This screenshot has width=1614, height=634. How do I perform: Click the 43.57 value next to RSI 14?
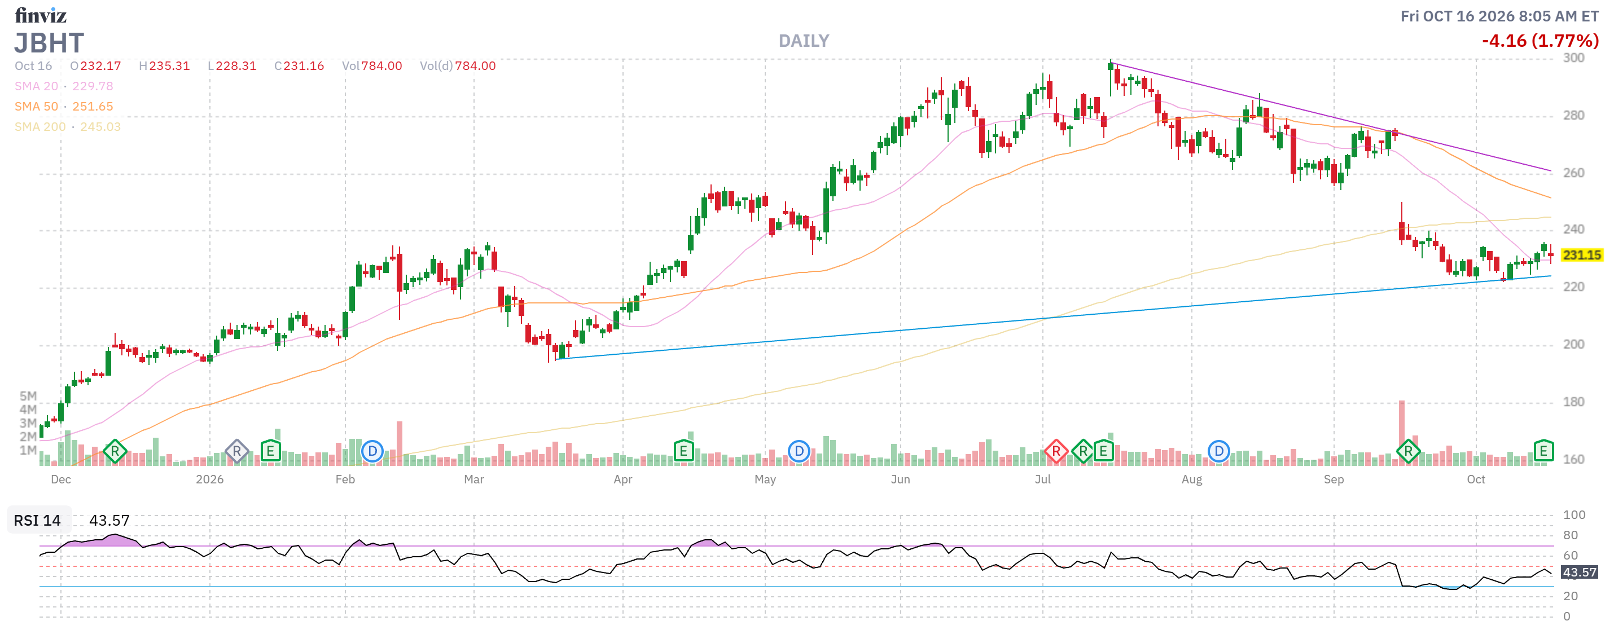tap(109, 521)
